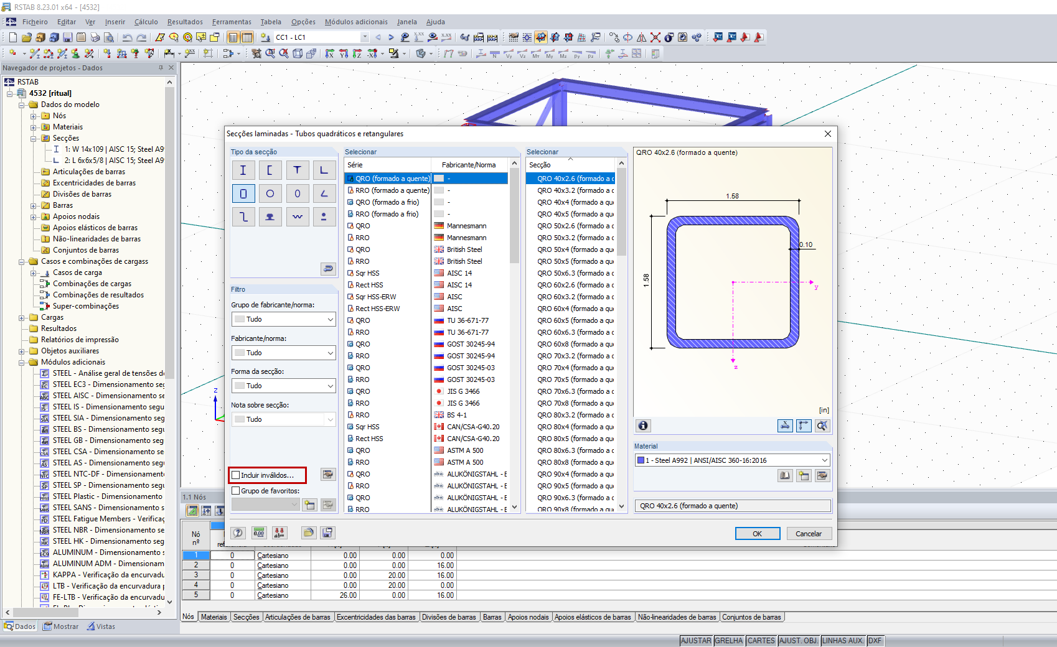The height and width of the screenshot is (647, 1057).
Task: Create new favorites group icon
Action: coord(309,505)
